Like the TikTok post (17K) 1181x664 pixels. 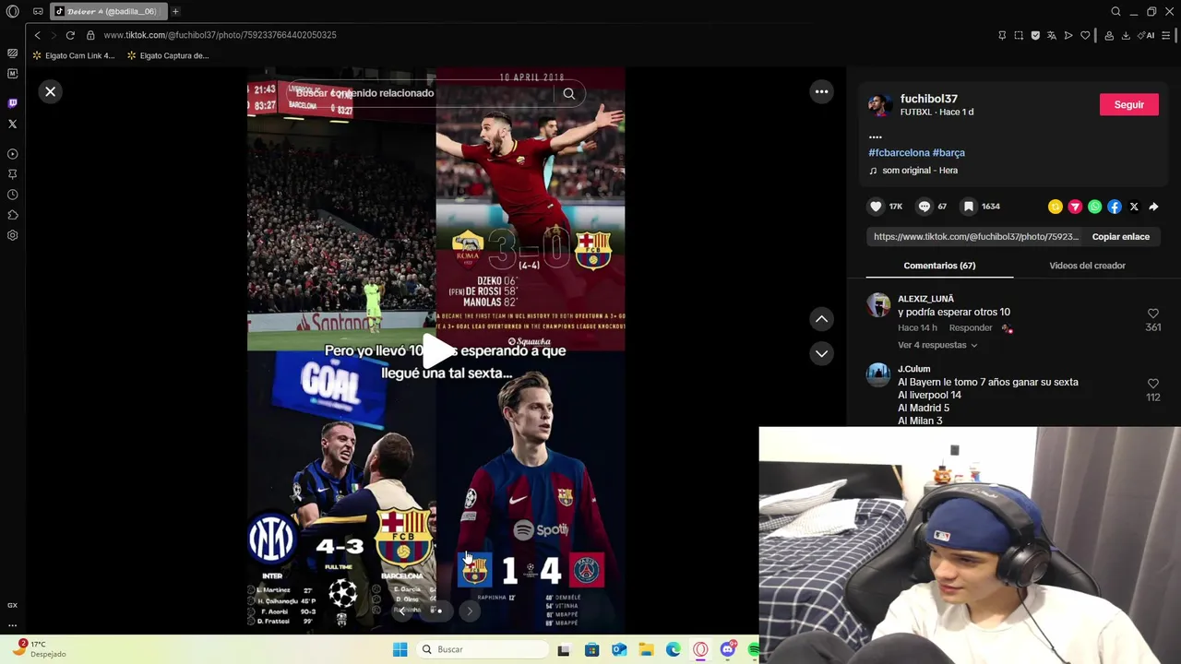pos(876,207)
